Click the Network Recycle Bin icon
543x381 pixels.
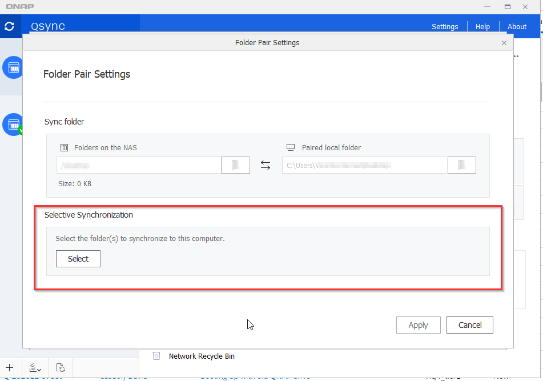click(x=156, y=356)
